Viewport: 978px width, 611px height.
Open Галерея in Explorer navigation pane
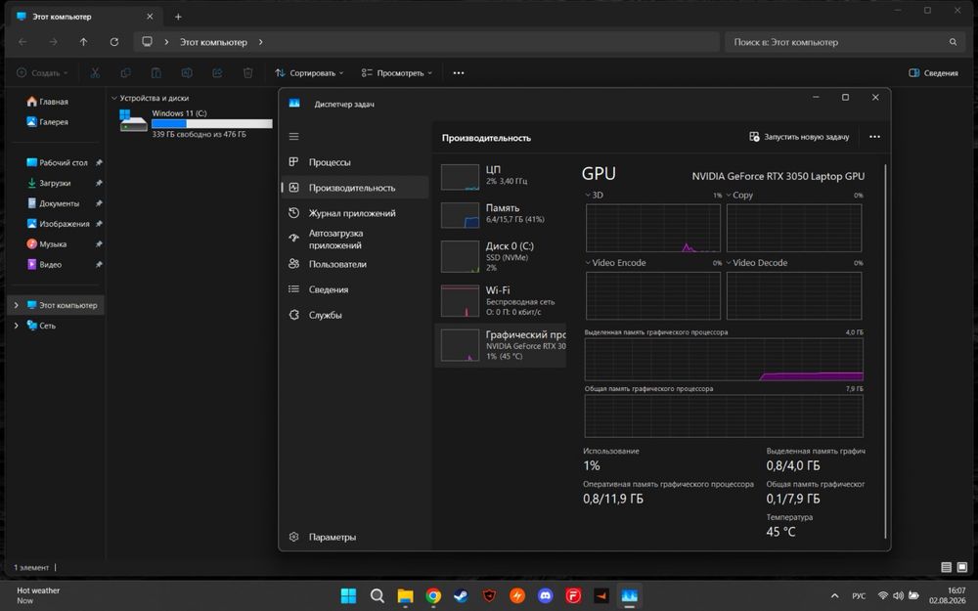click(56, 121)
